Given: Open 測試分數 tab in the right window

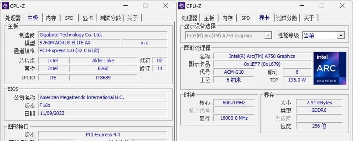Looking at the screenshot, I should (286, 18).
